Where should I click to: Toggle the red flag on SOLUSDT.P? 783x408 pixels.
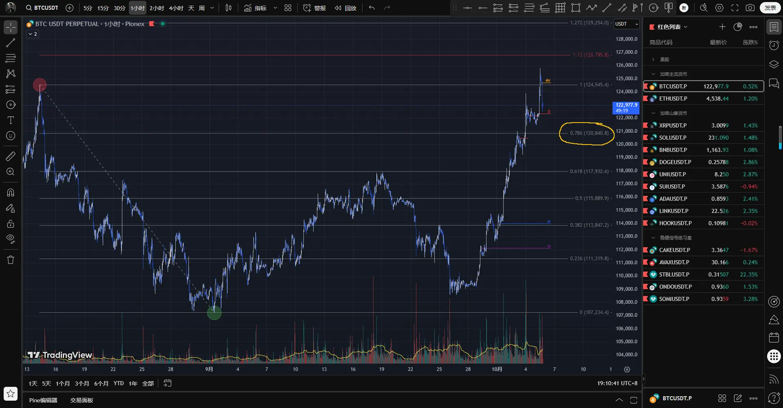[x=646, y=138]
